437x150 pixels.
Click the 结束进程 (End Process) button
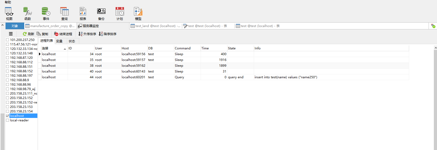[x=63, y=34]
